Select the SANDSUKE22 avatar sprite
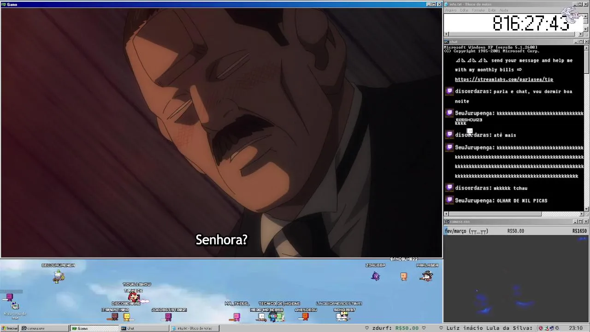Image resolution: width=590 pixels, height=332 pixels. 404,276
